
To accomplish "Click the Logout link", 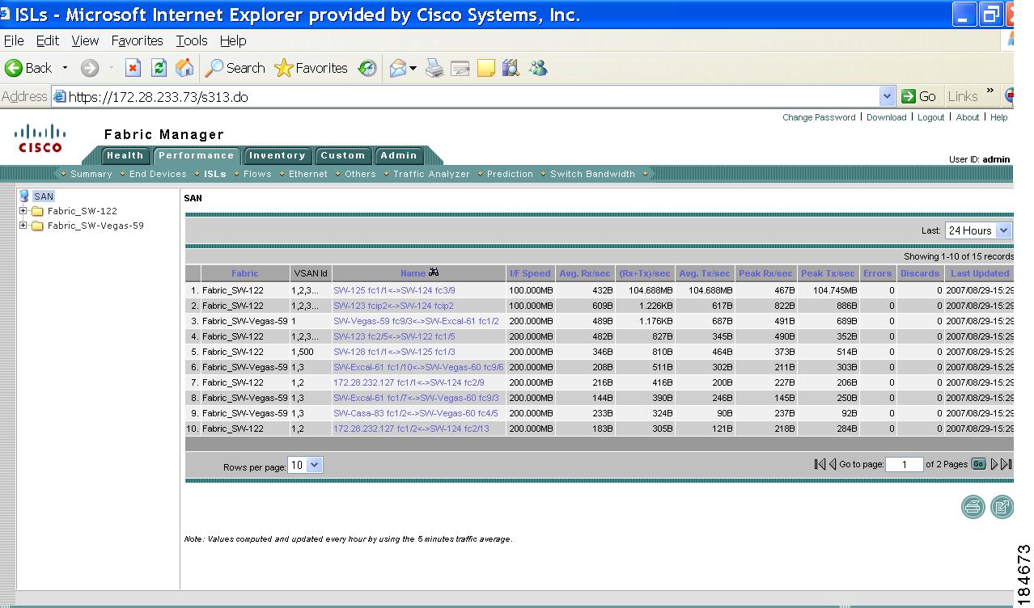I will 930,117.
